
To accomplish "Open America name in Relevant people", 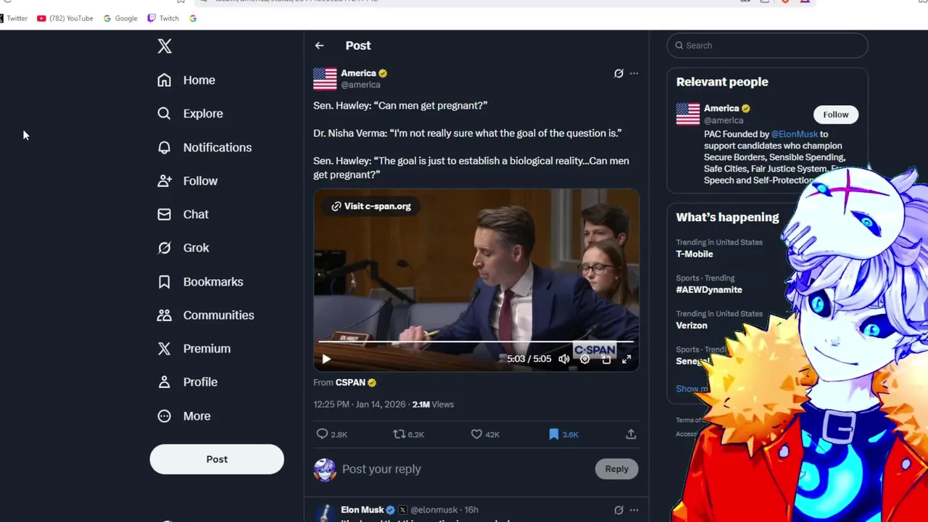I will tap(721, 108).
